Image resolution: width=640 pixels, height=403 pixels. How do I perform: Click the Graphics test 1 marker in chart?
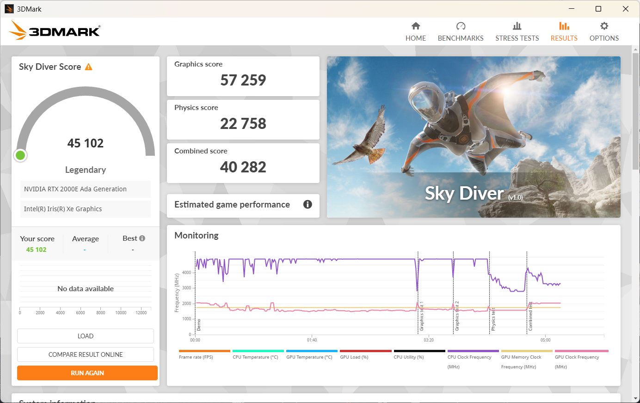pos(421,317)
